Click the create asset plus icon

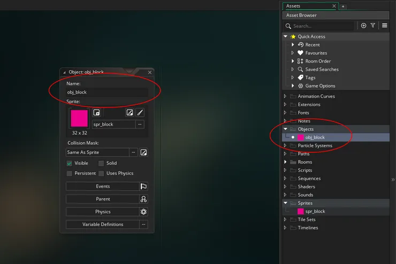point(363,26)
